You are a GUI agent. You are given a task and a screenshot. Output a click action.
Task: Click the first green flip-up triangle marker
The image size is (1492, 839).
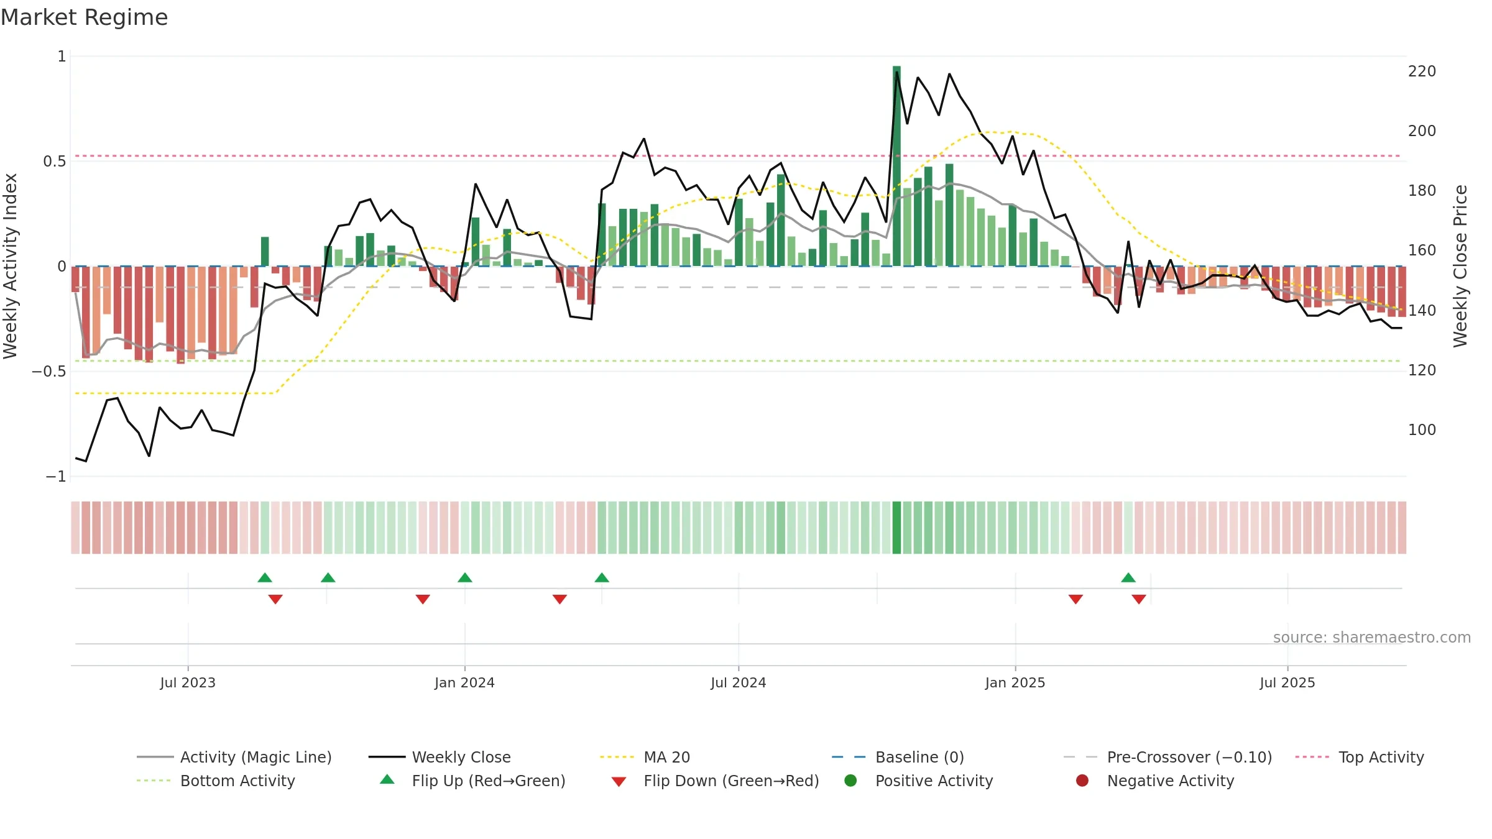point(265,577)
